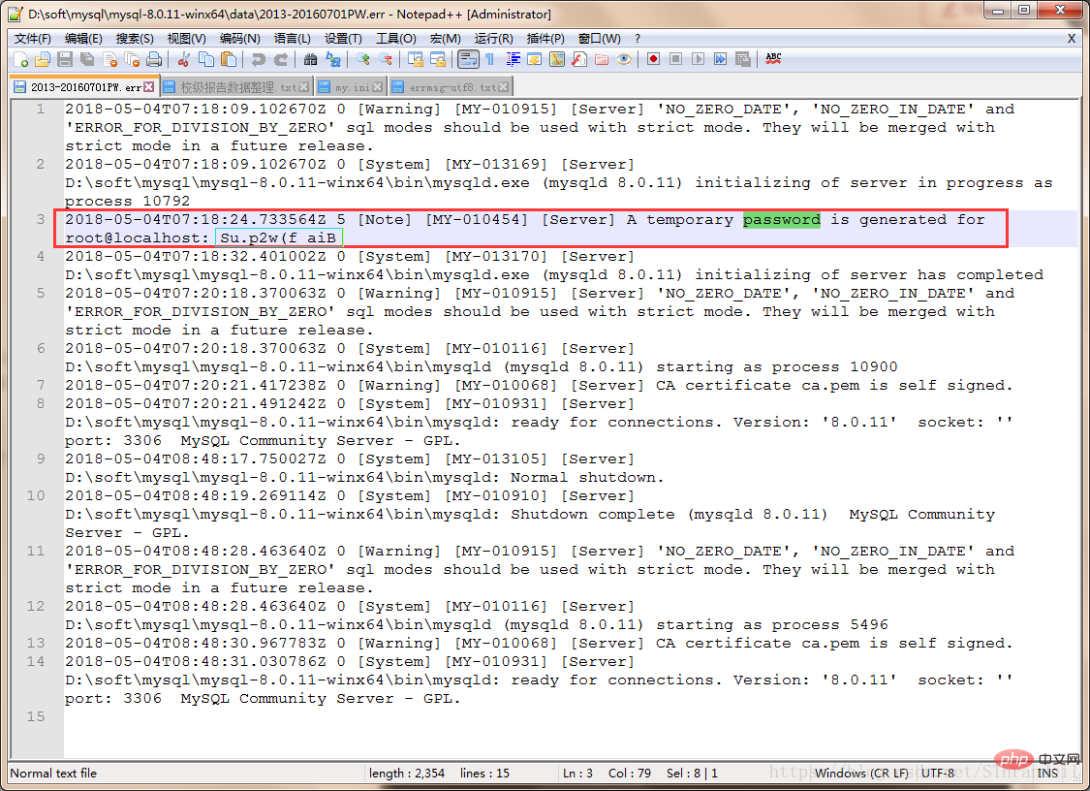The height and width of the screenshot is (791, 1090).
Task: Toggle the Word wrap toolbar button
Action: 468,60
